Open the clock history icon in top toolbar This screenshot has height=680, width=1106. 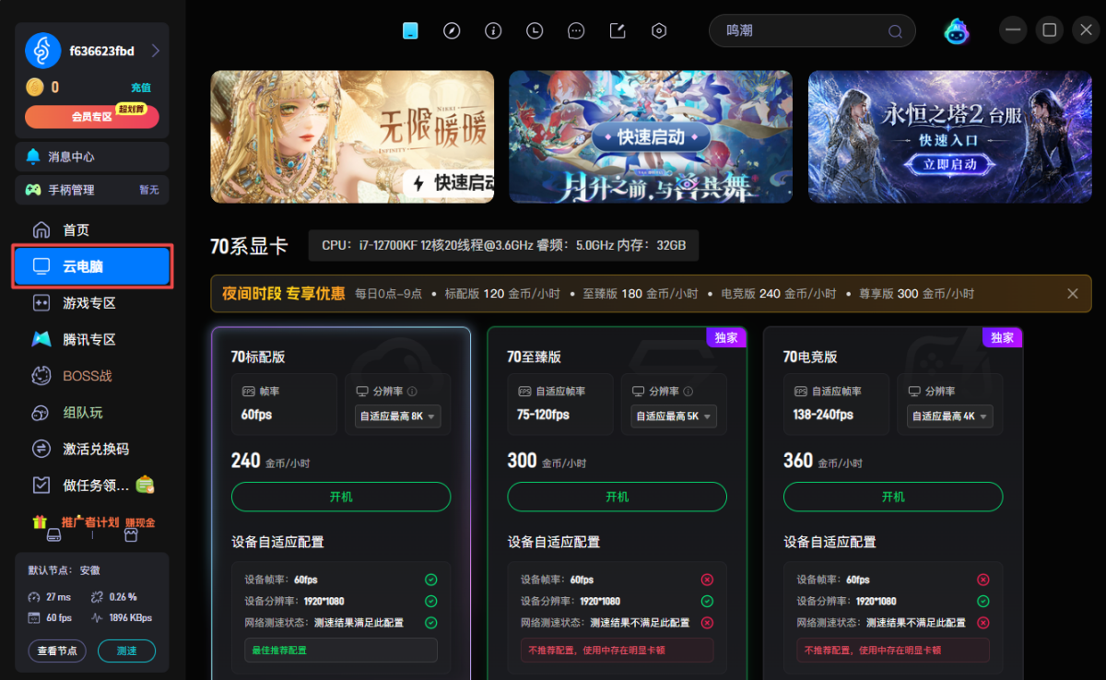[535, 30]
